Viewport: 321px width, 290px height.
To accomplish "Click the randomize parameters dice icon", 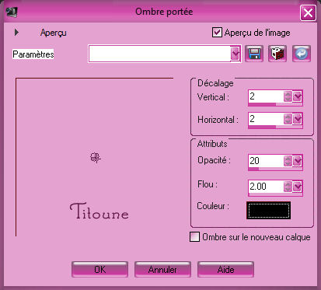I will (277, 54).
